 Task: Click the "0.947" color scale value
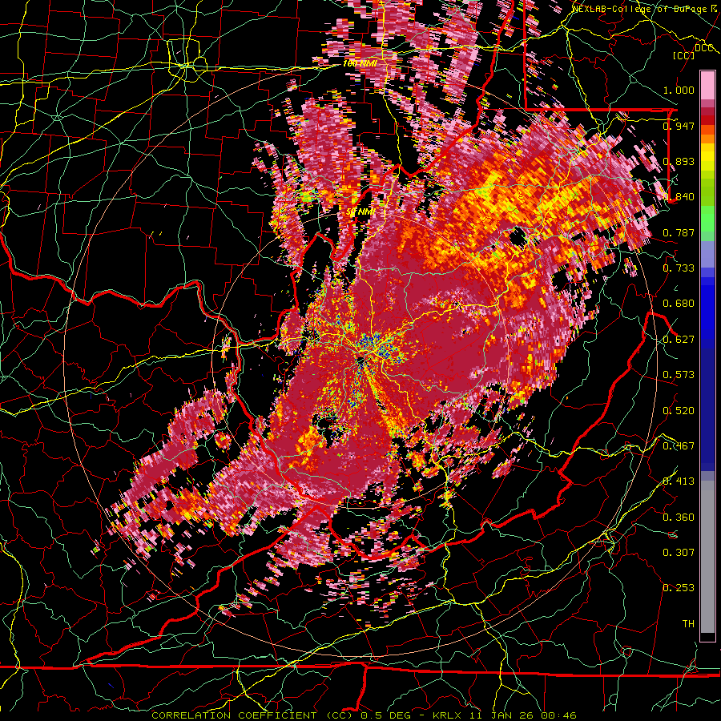[679, 126]
